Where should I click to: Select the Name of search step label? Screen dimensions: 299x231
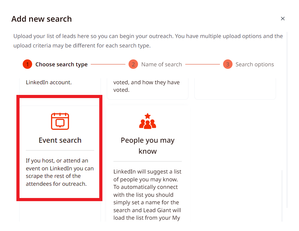coord(162,64)
